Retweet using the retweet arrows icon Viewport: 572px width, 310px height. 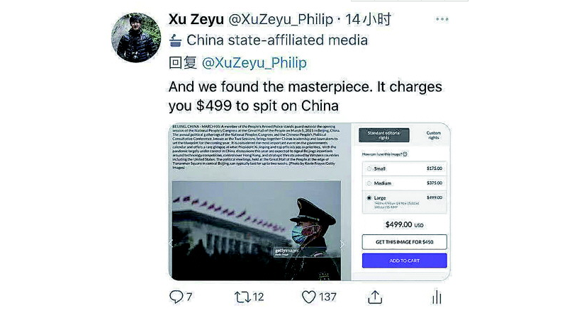[x=242, y=297]
